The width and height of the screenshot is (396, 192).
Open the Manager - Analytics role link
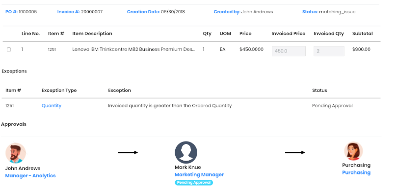pos(30,176)
